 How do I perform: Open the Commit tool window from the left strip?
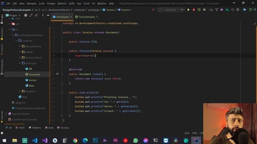(x=2, y=50)
